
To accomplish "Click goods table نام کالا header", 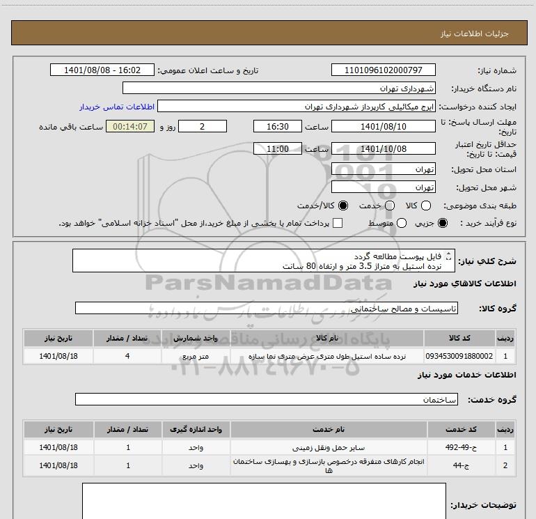I will 327,338.
